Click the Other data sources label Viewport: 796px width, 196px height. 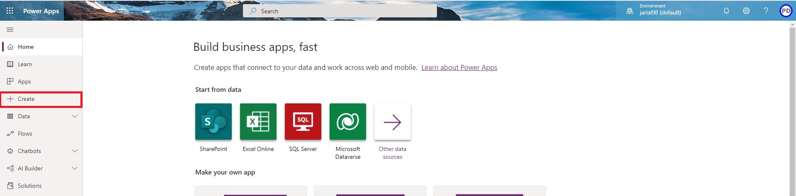pos(393,153)
